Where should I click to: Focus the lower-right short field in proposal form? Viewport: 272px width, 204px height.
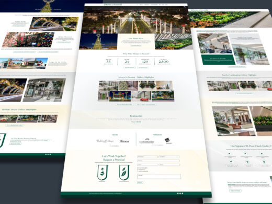pos(169,165)
